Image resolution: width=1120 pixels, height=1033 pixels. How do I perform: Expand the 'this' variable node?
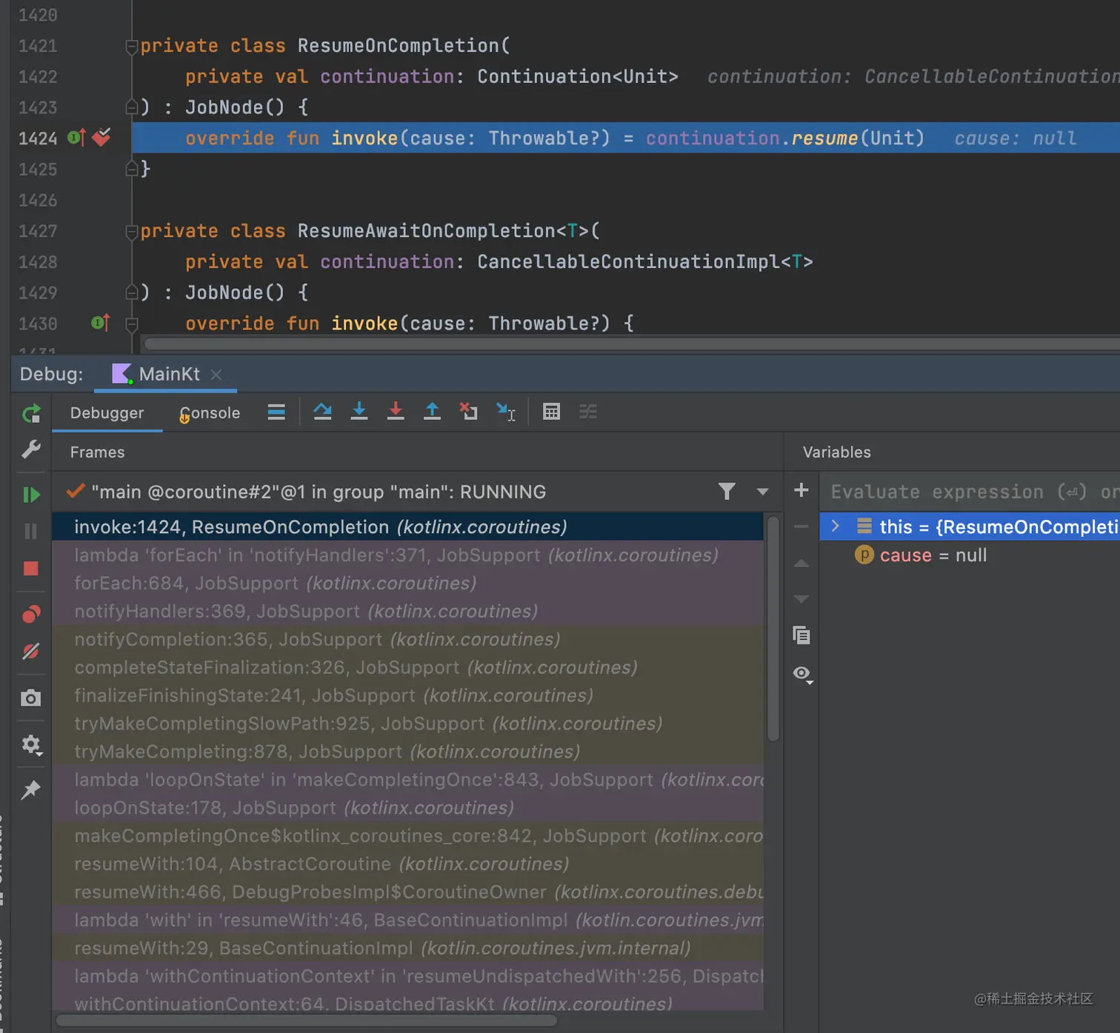pyautogui.click(x=836, y=526)
